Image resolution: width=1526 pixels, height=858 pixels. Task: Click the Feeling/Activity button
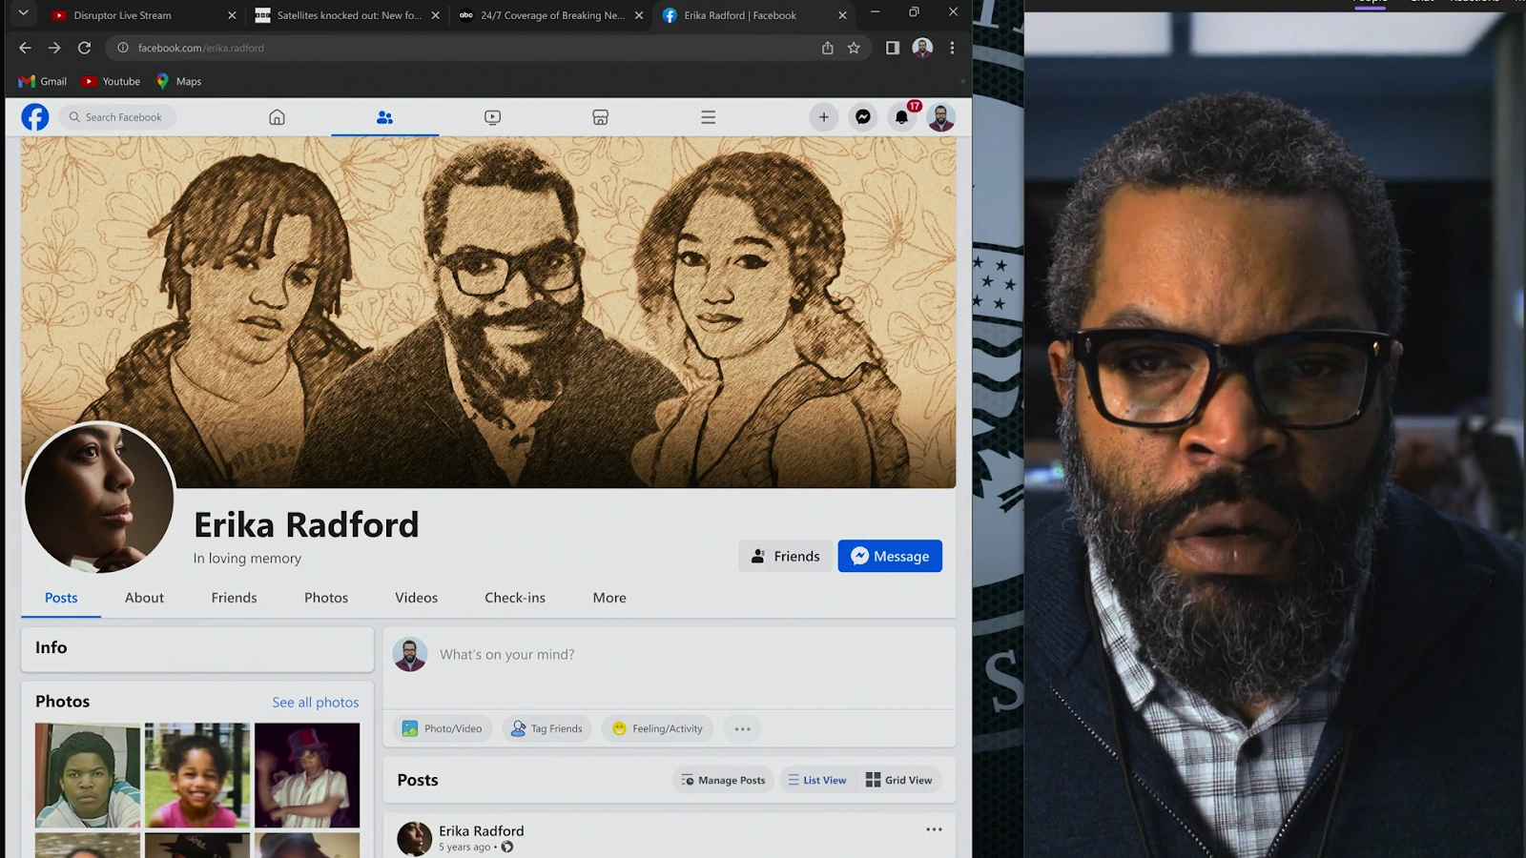[x=658, y=729]
